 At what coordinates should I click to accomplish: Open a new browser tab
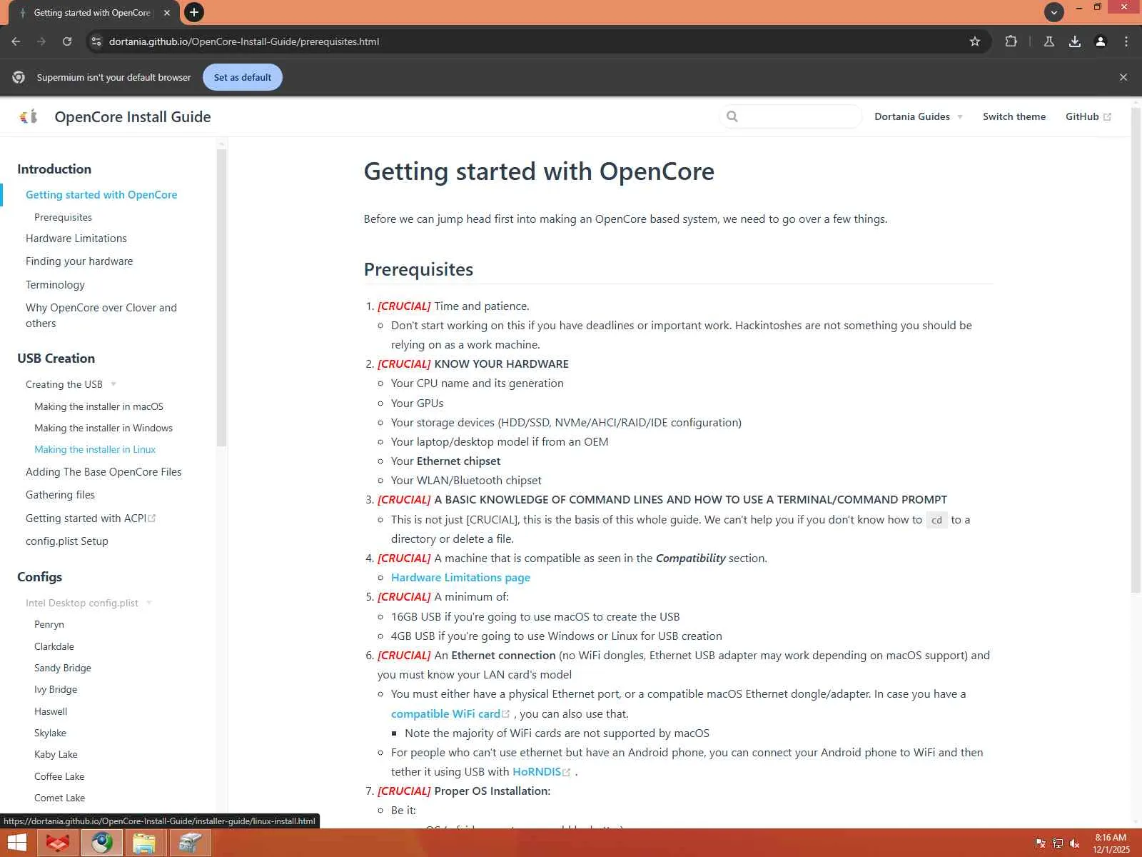click(x=193, y=12)
